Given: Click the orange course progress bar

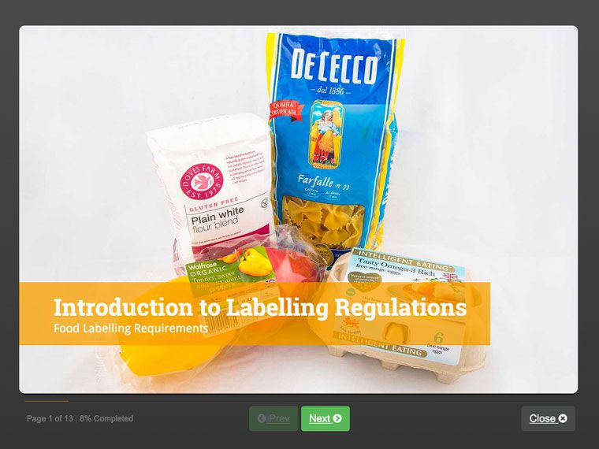Looking at the screenshot, I should pos(47,401).
